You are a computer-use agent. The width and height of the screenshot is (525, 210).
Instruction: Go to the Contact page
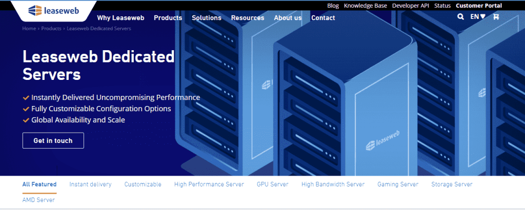323,18
